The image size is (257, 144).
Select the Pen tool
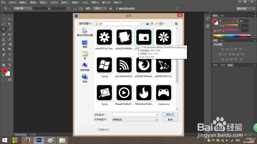(x=3, y=55)
